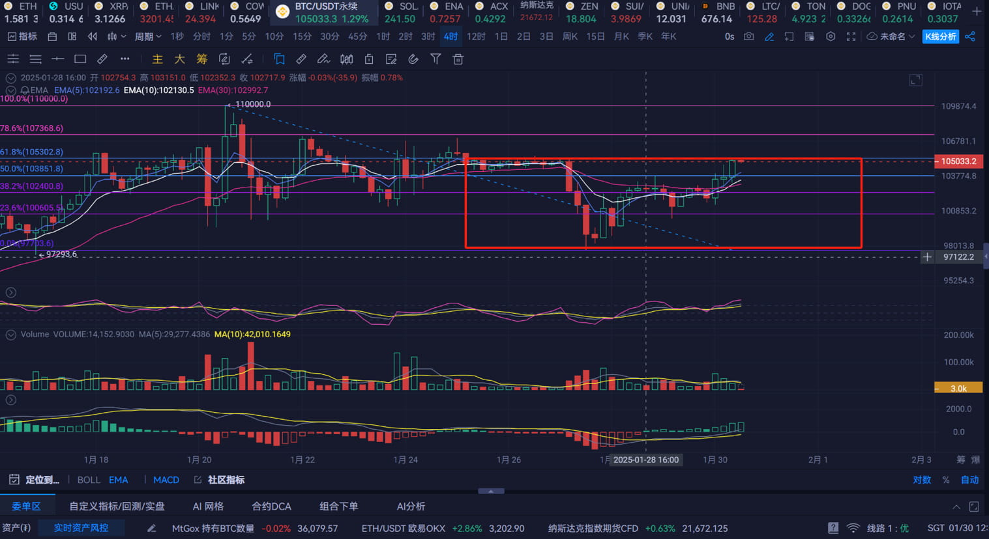Select the ruler measure tool near rectangle
Image resolution: width=989 pixels, height=539 pixels.
pyautogui.click(x=102, y=59)
